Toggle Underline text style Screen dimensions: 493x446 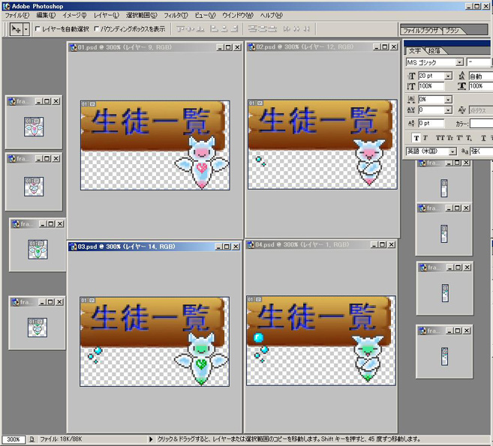[483, 138]
